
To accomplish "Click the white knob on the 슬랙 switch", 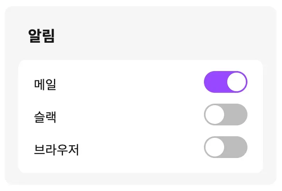I will coord(215,115).
